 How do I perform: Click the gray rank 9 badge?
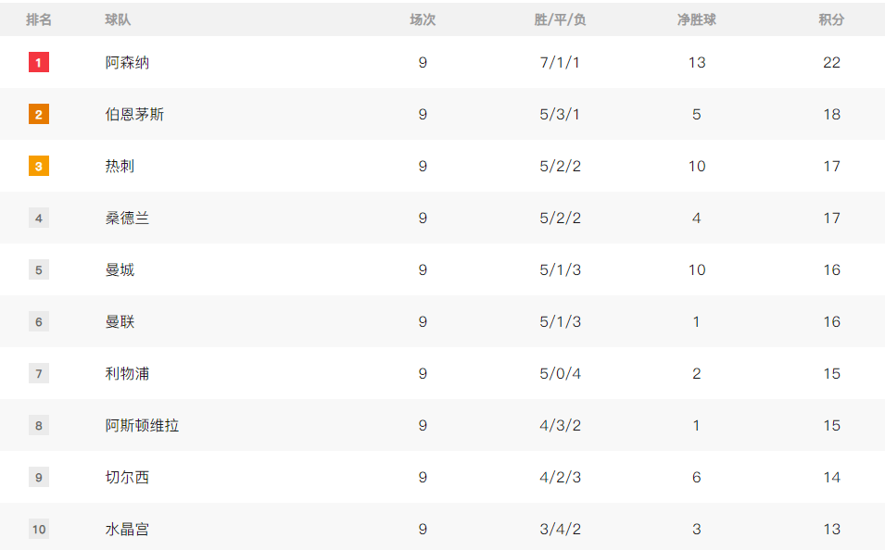[x=38, y=478]
